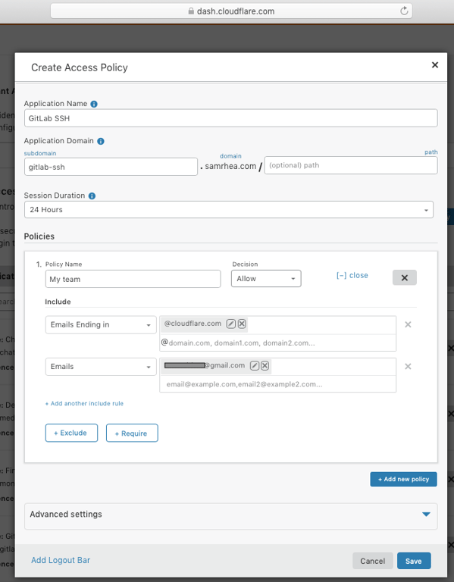The width and height of the screenshot is (454, 582).
Task: Click the + Add new policy button
Action: [x=403, y=479]
